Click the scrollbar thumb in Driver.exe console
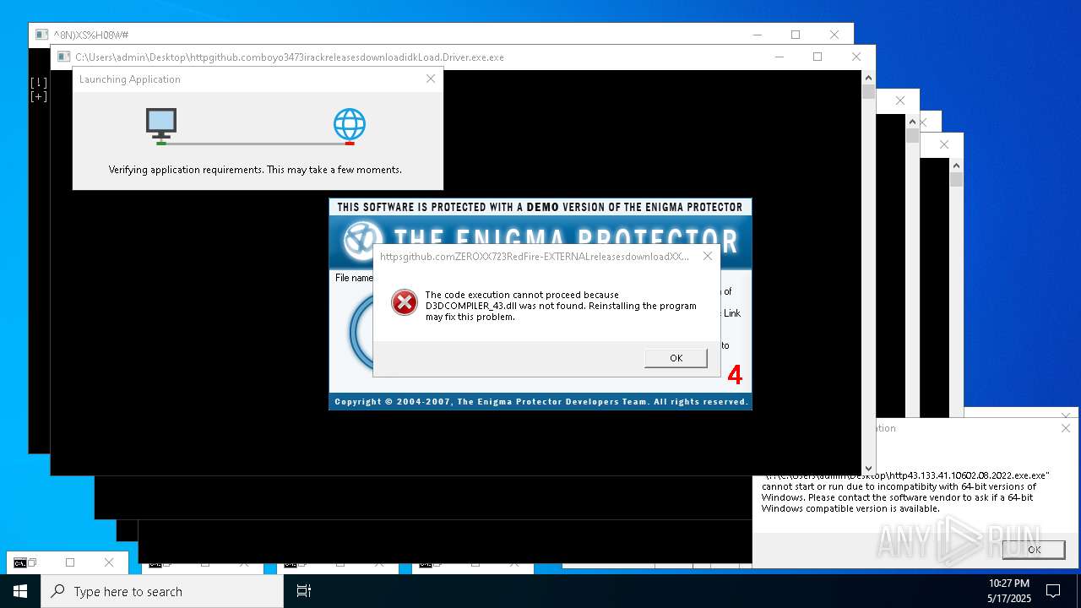Image resolution: width=1081 pixels, height=608 pixels. point(868,91)
